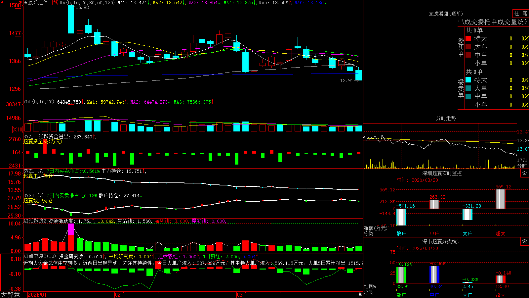This screenshot has height=298, width=529.
Task: Click the red 特大 buy-order color swatch
Action: click(468, 38)
